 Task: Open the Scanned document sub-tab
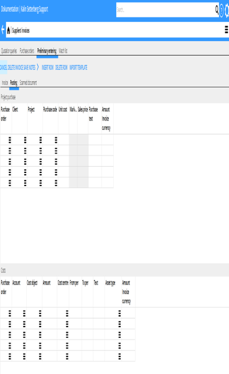pyautogui.click(x=28, y=83)
